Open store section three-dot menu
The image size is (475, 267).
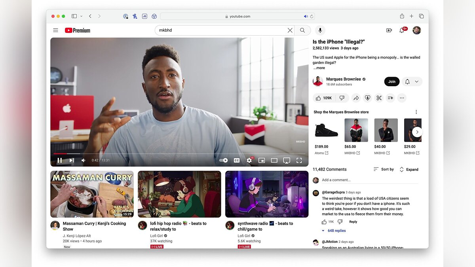pos(416,112)
